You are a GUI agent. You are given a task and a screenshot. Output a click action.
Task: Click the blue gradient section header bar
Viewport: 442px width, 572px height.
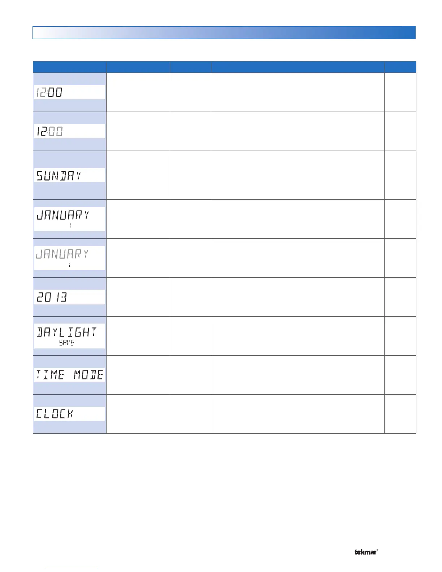click(224, 32)
